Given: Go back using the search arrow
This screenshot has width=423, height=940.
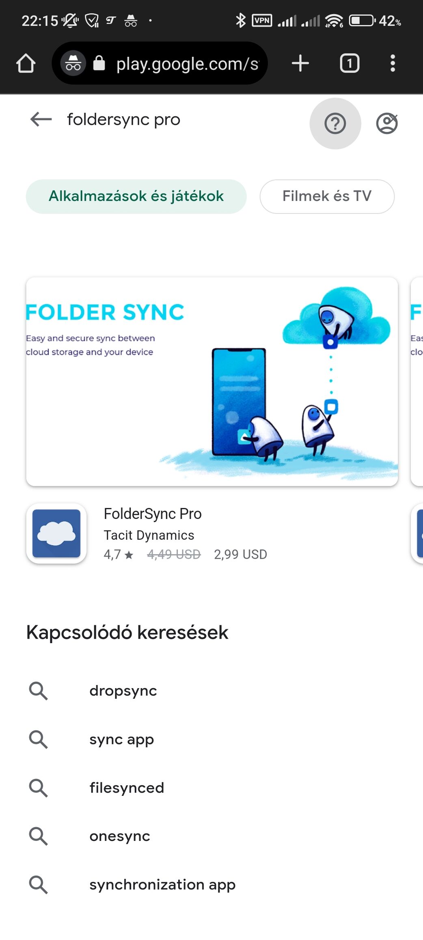Looking at the screenshot, I should [x=41, y=119].
